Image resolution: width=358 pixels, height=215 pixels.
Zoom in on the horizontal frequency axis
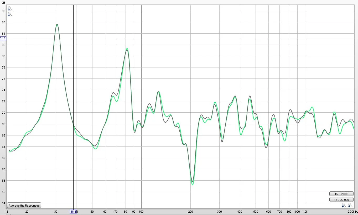tap(350, 205)
